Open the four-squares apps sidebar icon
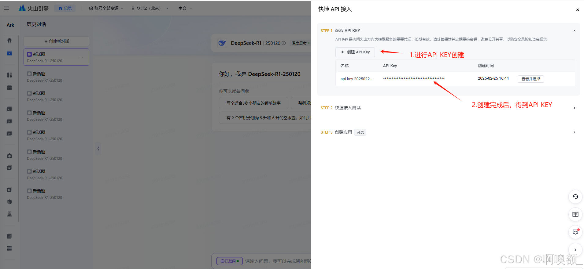 tap(9, 75)
